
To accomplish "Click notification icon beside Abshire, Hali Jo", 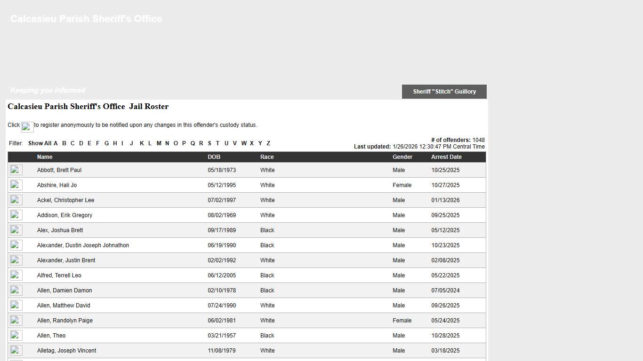I will pyautogui.click(x=16, y=185).
